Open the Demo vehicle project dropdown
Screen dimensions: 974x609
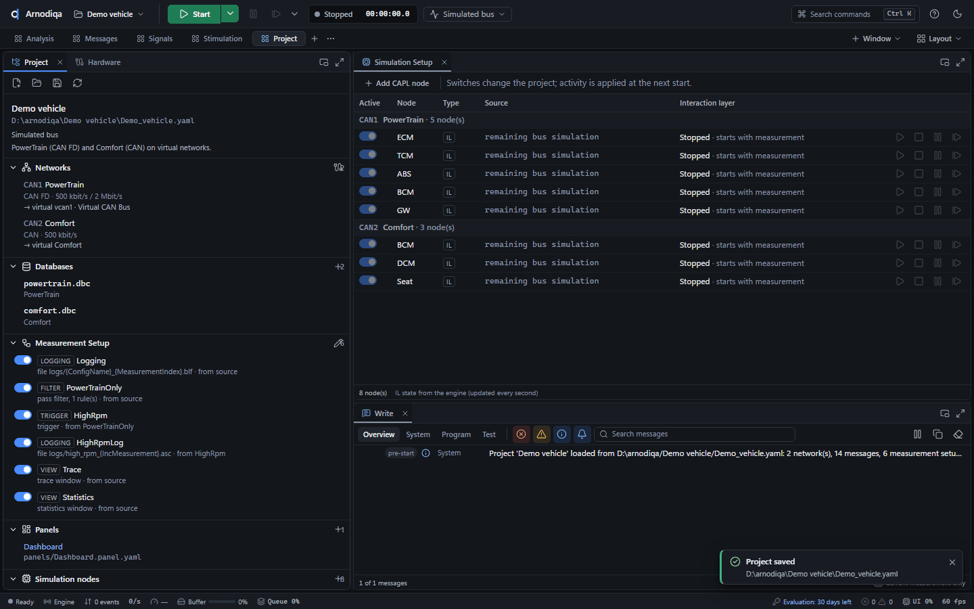[x=109, y=14]
